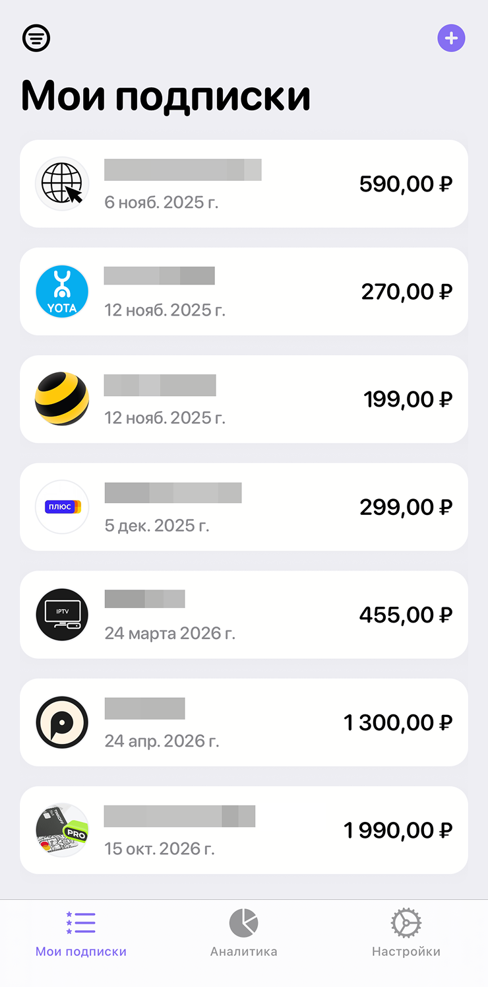The image size is (488, 987).
Task: Click the globe with cursor icon
Action: (x=62, y=184)
